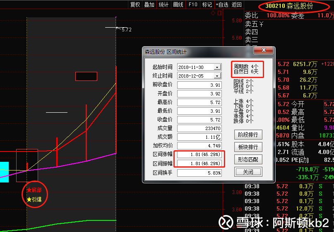Open 统计 statistics from the toolbar
The height and width of the screenshot is (232, 334).
(x=164, y=5)
